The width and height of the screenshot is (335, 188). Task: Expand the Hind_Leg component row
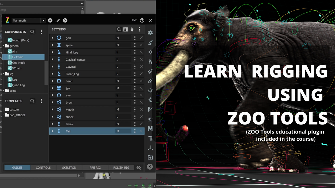click(x=53, y=52)
